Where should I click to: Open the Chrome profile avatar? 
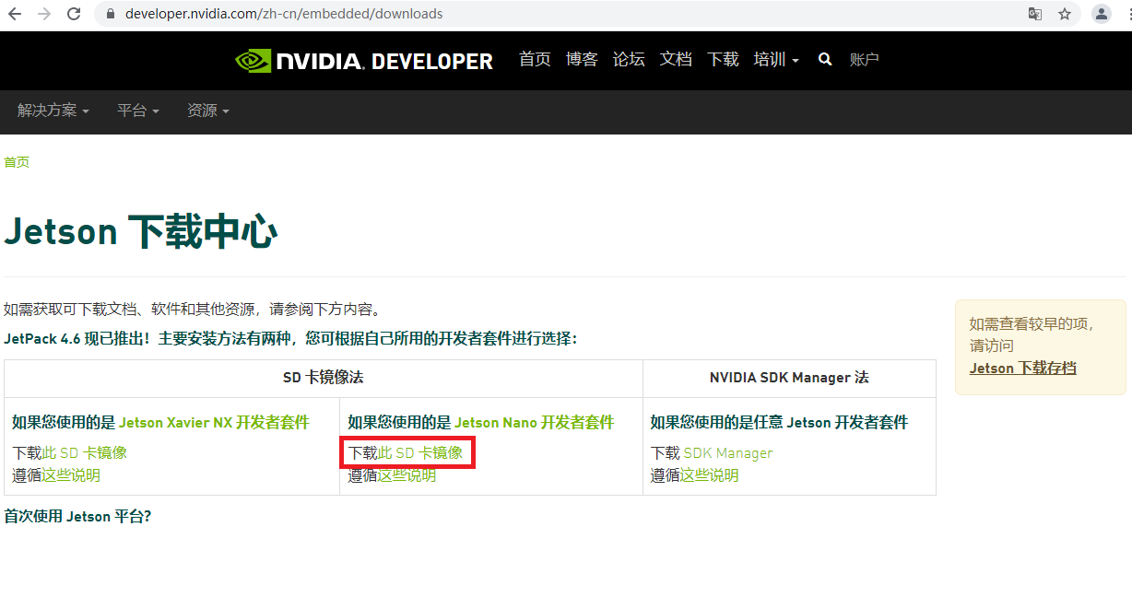(1101, 14)
